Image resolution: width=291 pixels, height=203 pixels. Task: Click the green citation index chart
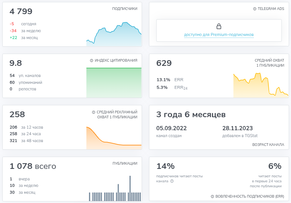[x=114, y=82]
